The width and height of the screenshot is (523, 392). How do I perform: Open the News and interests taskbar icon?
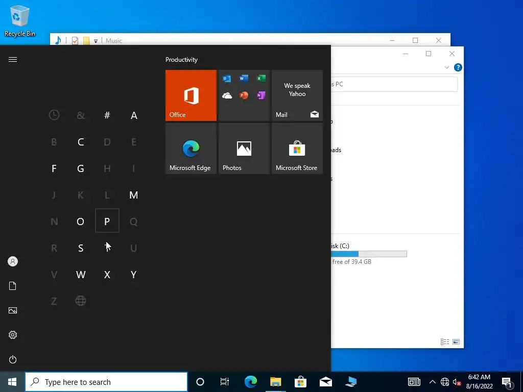tap(414, 382)
